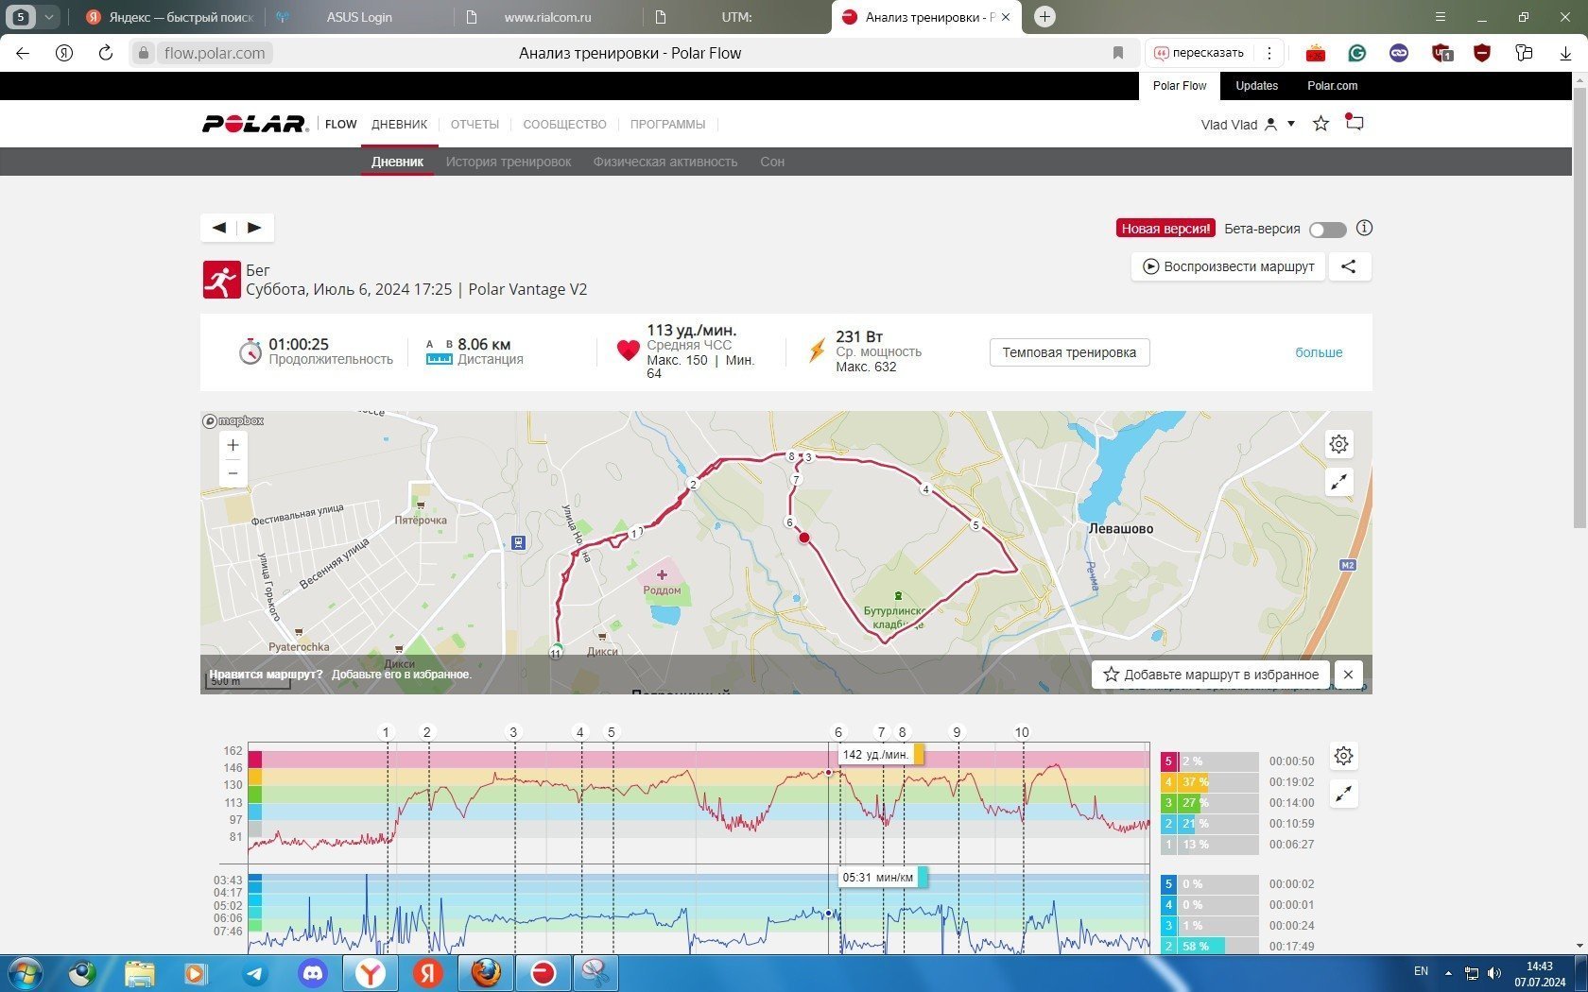Screen dimensions: 1588x992
Task: Go to next training with right arrow
Action: pos(254,228)
